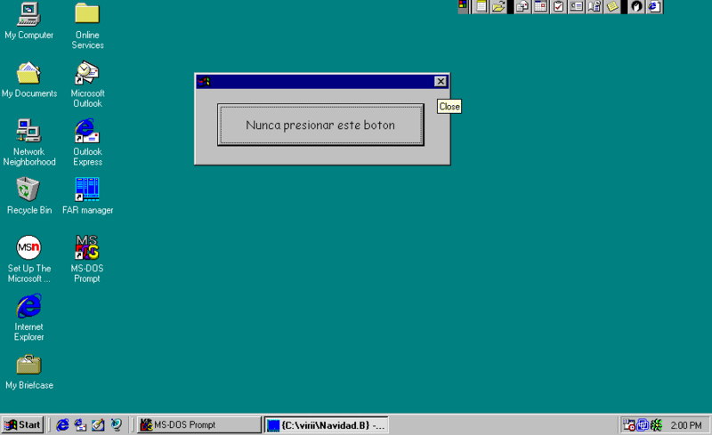Screen dimensions: 712x435
Task: Select Microsoft Outlook desktop shortcut
Action: pos(87,85)
